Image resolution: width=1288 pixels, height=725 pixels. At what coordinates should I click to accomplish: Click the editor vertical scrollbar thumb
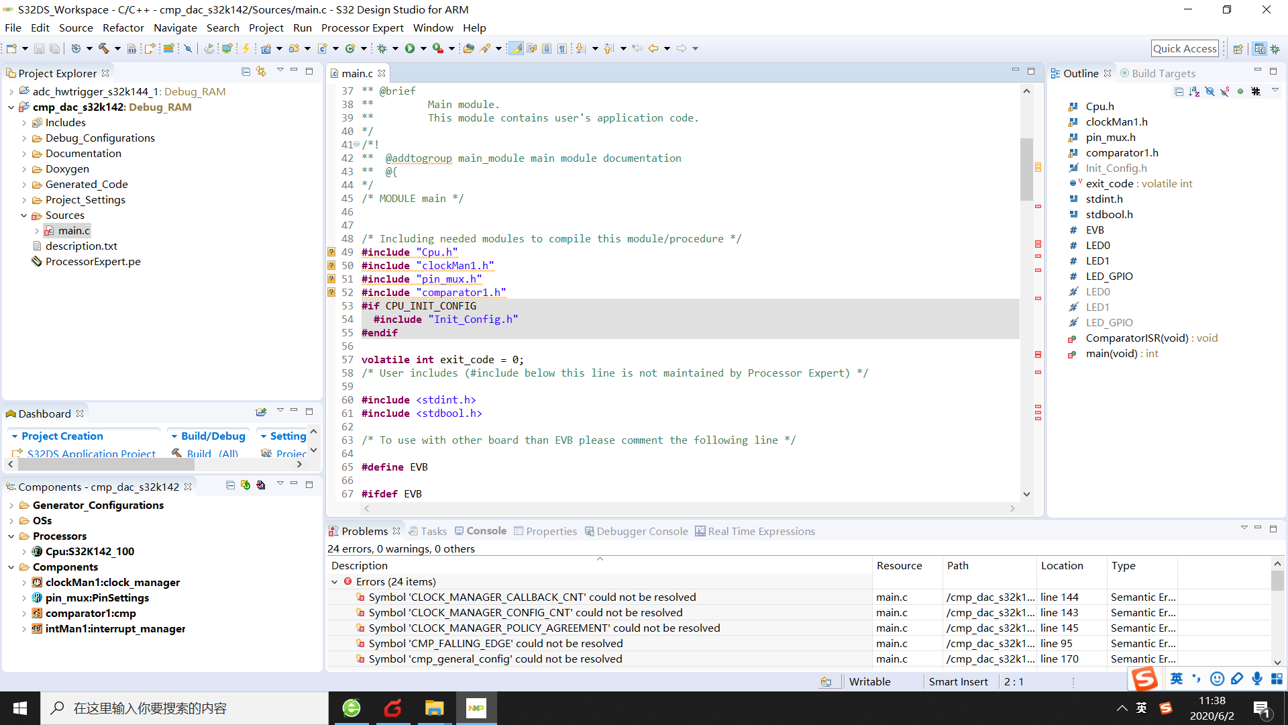click(1026, 168)
